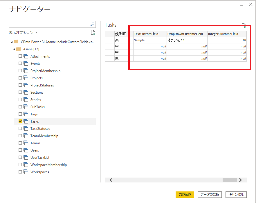Viewport: 256px width, 203px height.
Task: Select the UserTaskList tree row label
Action: pos(40,158)
